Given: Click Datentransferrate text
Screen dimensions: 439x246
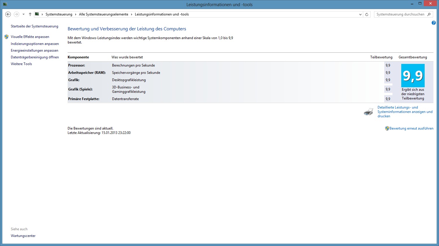Looking at the screenshot, I should (126, 99).
